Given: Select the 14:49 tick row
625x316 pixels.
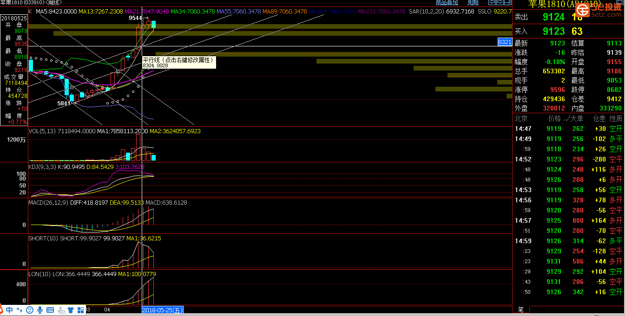Looking at the screenshot, I should [568, 139].
